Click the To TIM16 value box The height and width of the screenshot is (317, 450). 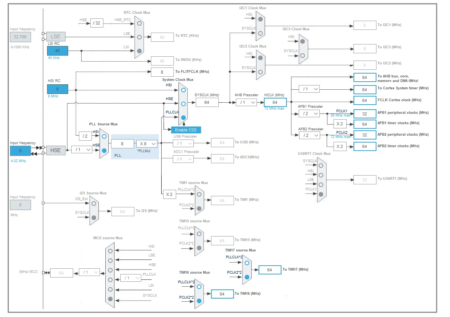[222, 294]
